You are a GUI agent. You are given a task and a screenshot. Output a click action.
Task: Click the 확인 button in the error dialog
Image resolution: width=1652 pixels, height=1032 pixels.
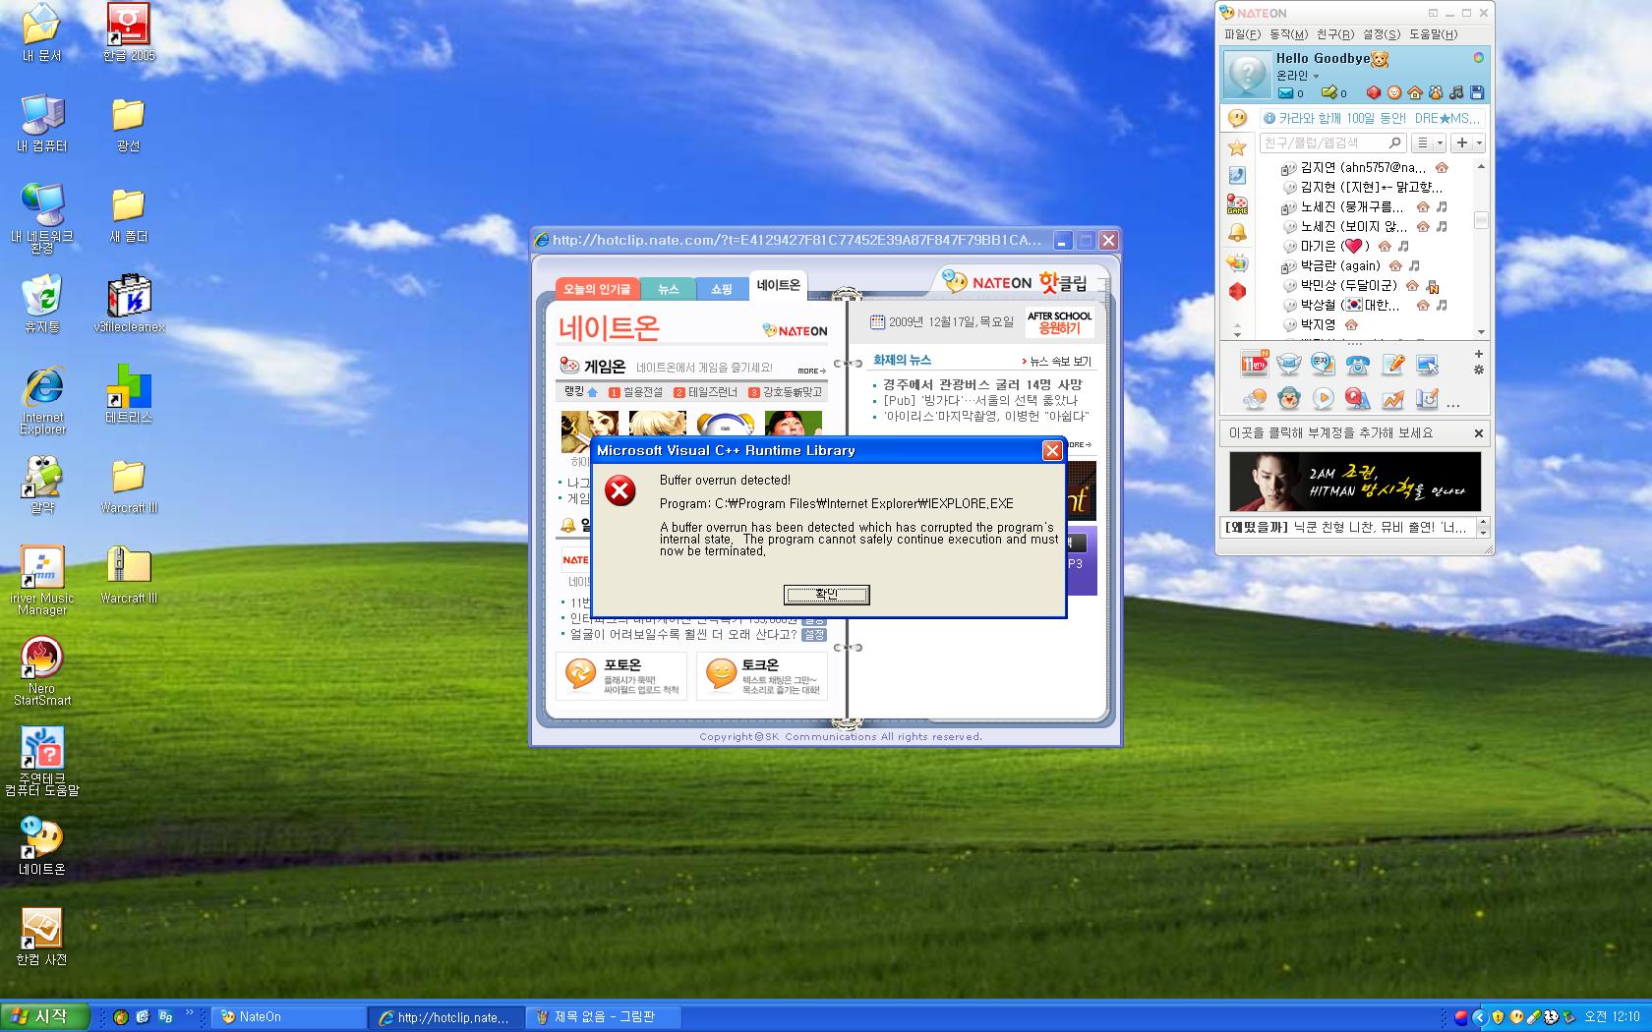[x=826, y=595]
